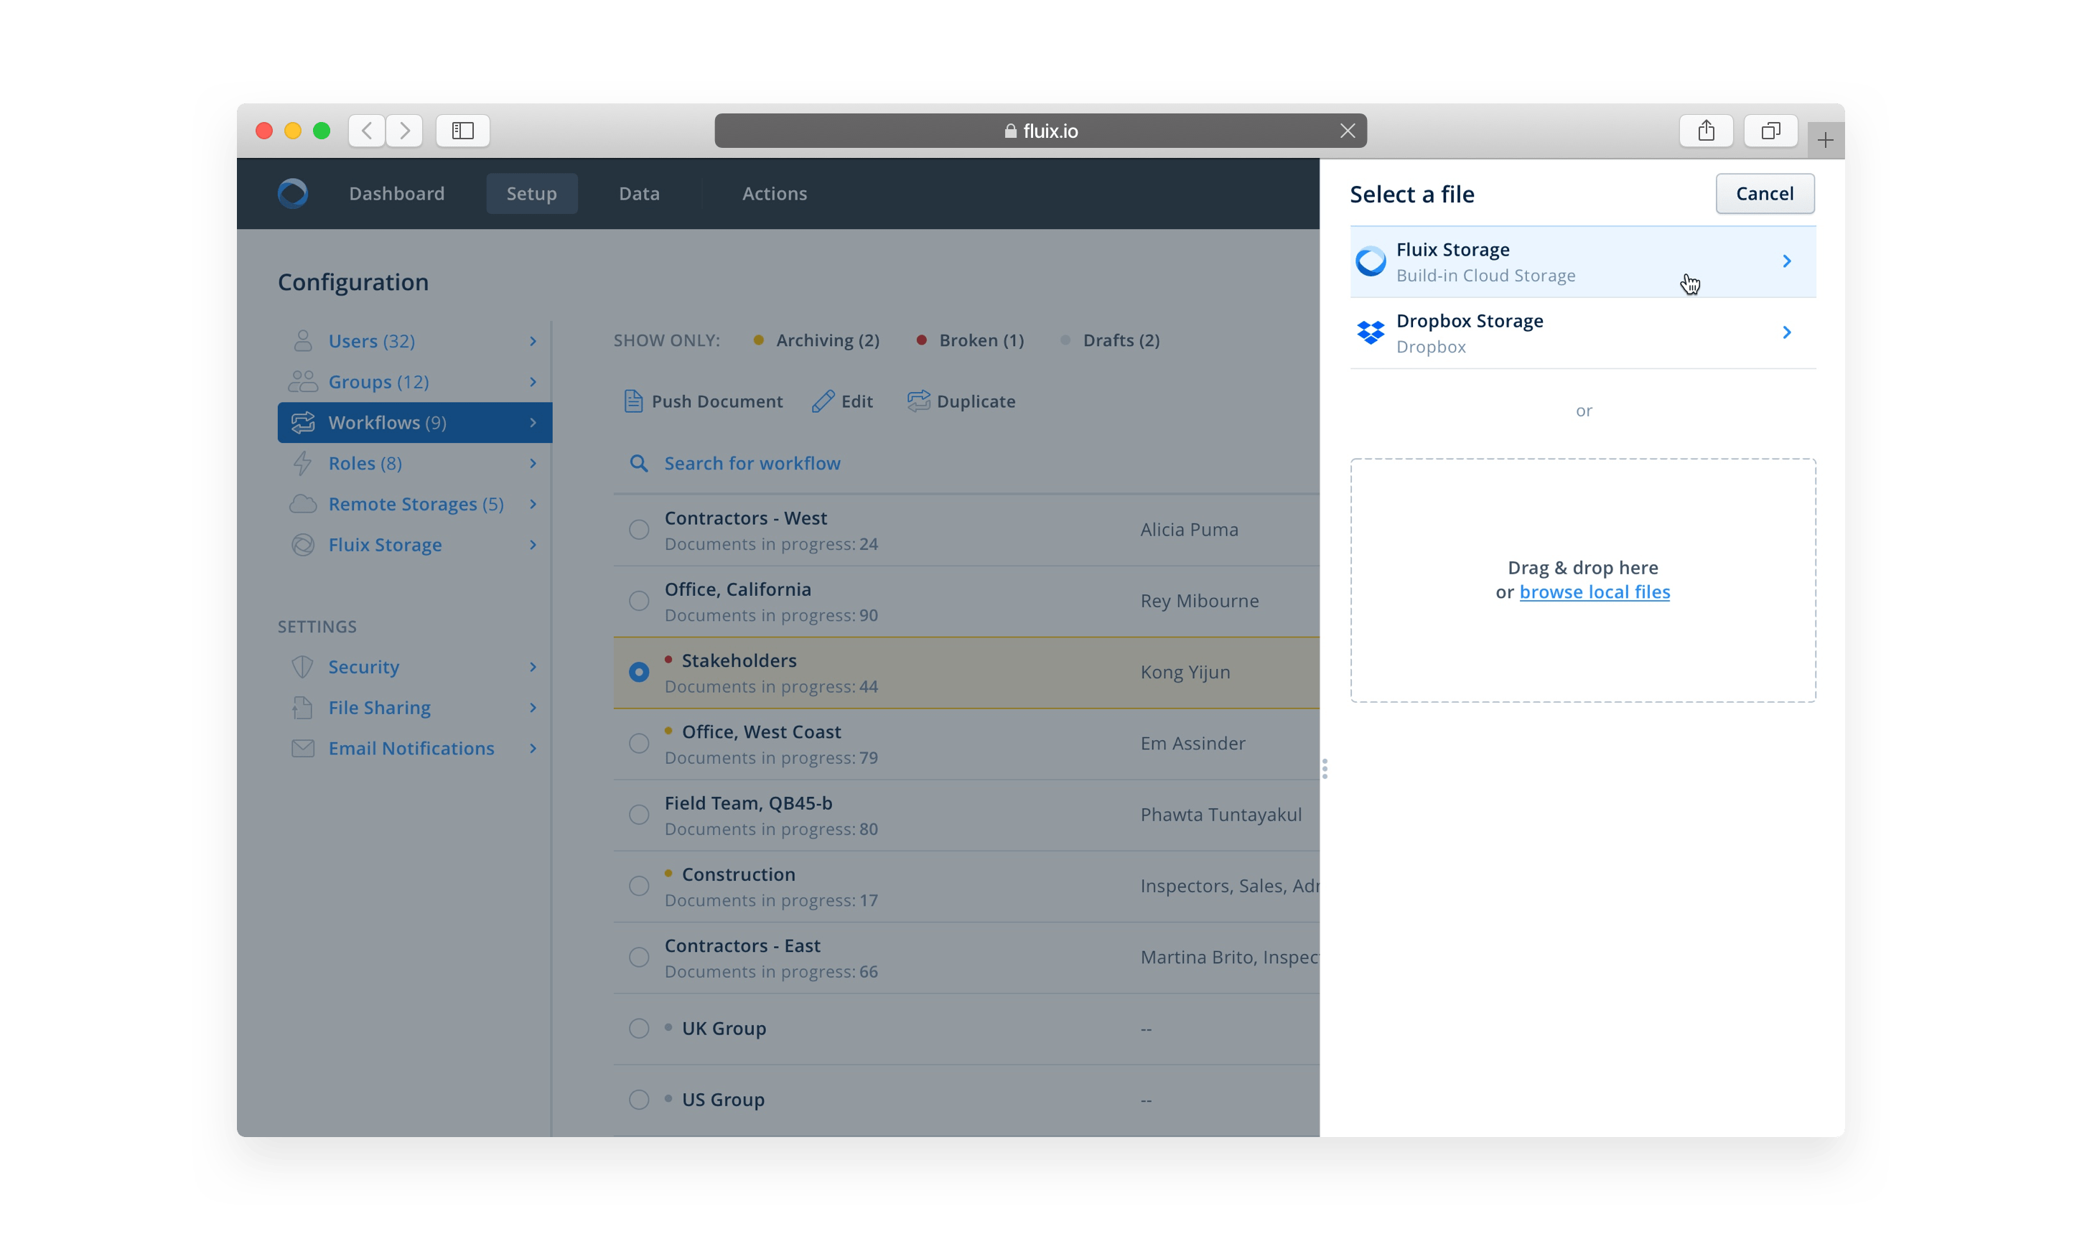
Task: Click the Push Document icon
Action: click(x=634, y=401)
